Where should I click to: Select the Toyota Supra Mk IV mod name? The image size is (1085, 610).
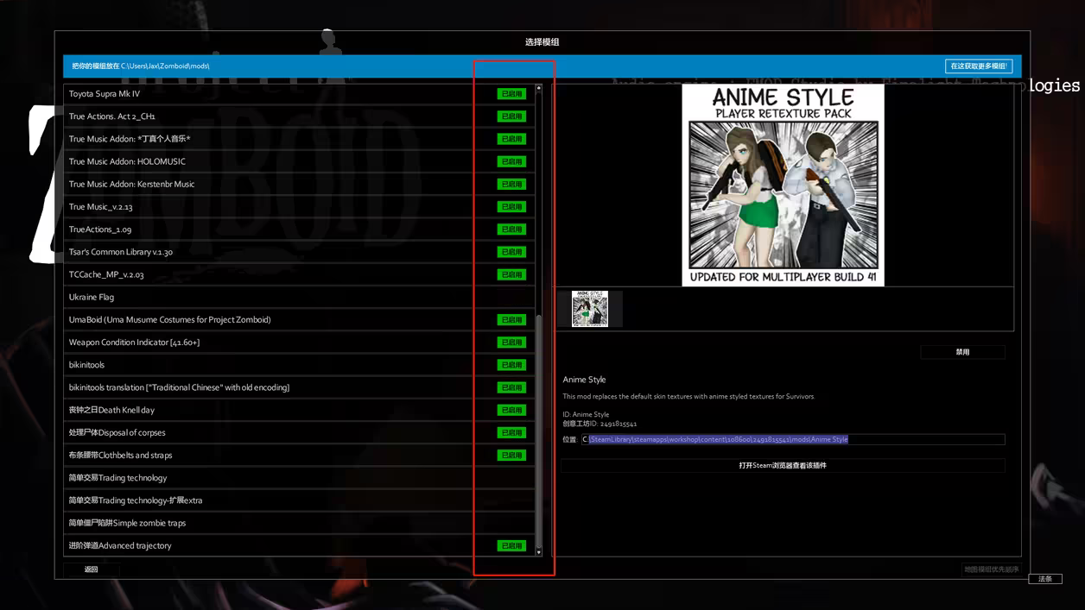pos(105,93)
